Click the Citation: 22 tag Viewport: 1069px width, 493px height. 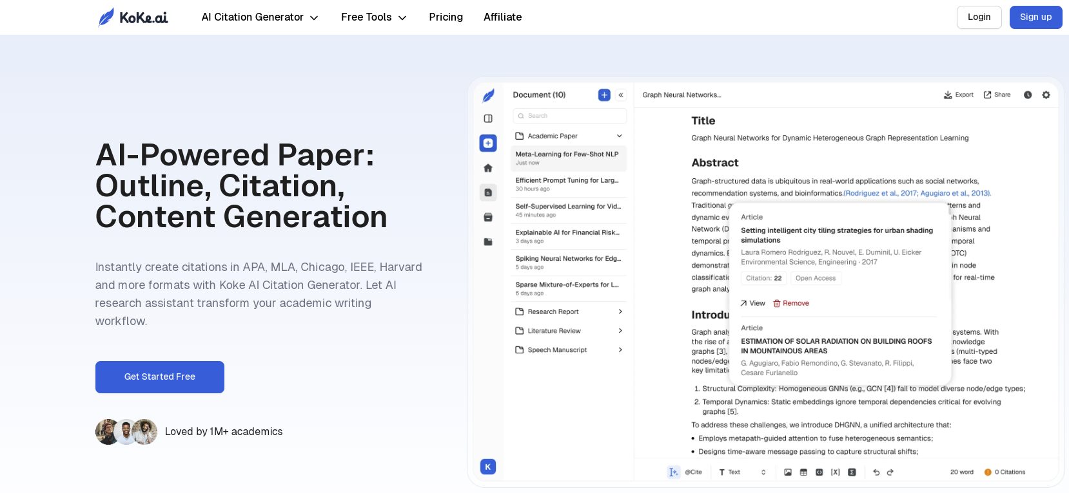pos(764,278)
